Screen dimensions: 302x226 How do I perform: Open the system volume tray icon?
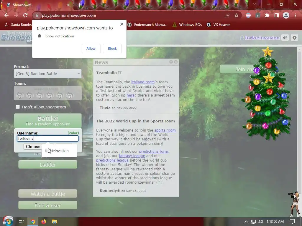260,222
